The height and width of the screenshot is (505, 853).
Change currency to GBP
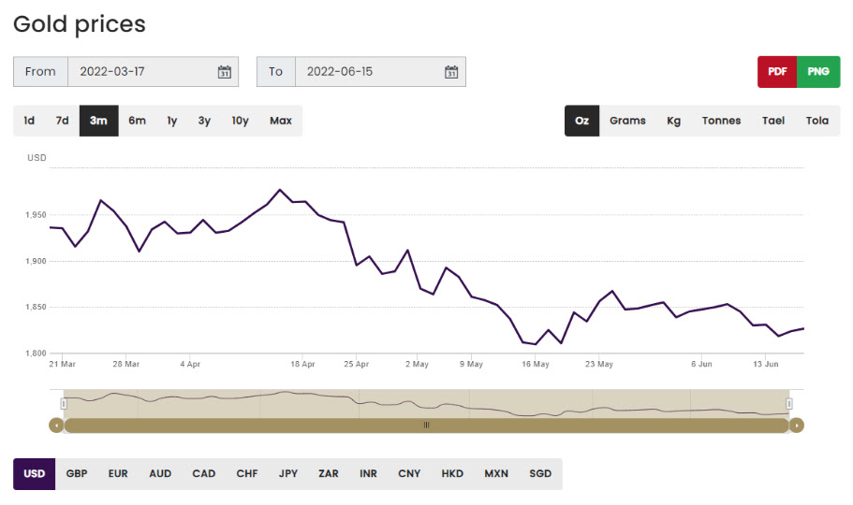77,473
